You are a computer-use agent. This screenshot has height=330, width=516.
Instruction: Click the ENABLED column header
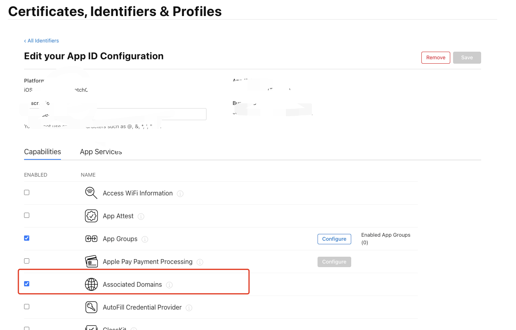[x=36, y=175]
